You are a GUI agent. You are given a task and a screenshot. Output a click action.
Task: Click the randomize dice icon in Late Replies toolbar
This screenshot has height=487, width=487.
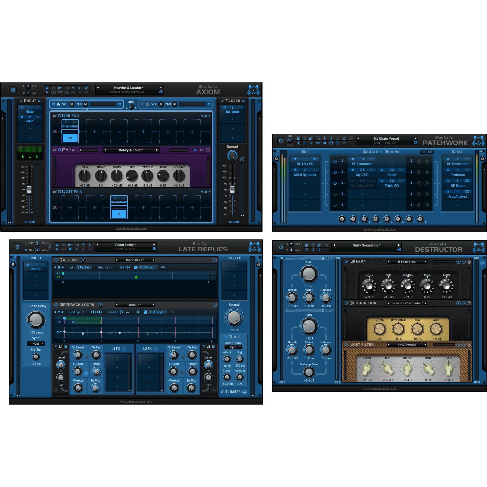70,249
